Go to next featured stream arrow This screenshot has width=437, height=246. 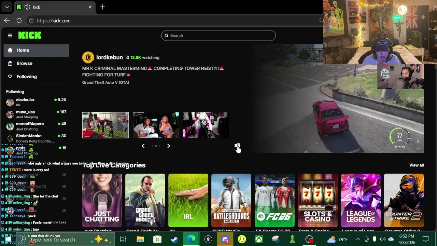(168, 146)
